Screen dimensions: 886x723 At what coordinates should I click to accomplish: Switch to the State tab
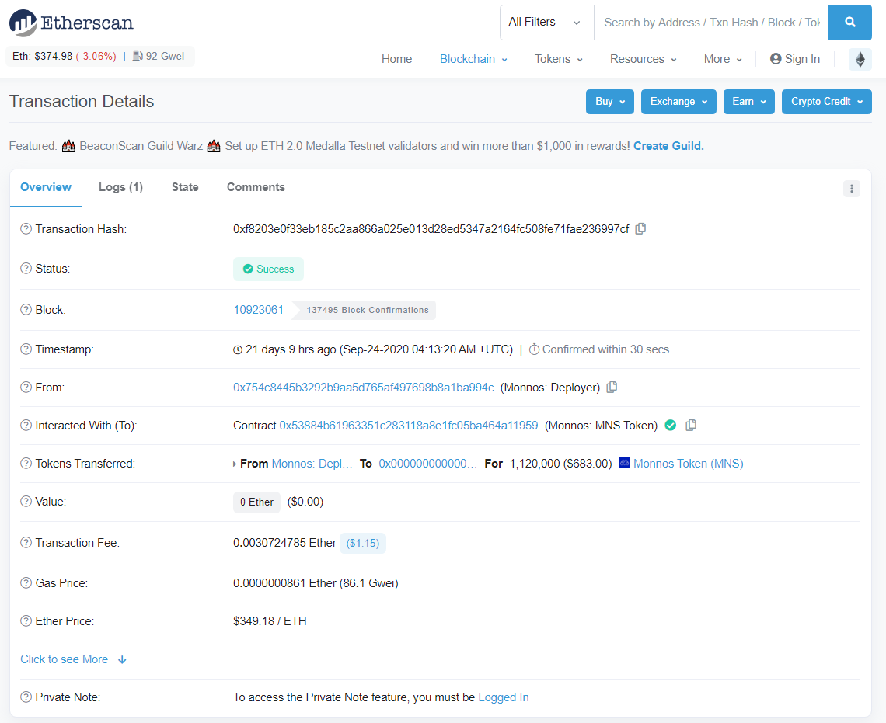tap(185, 187)
